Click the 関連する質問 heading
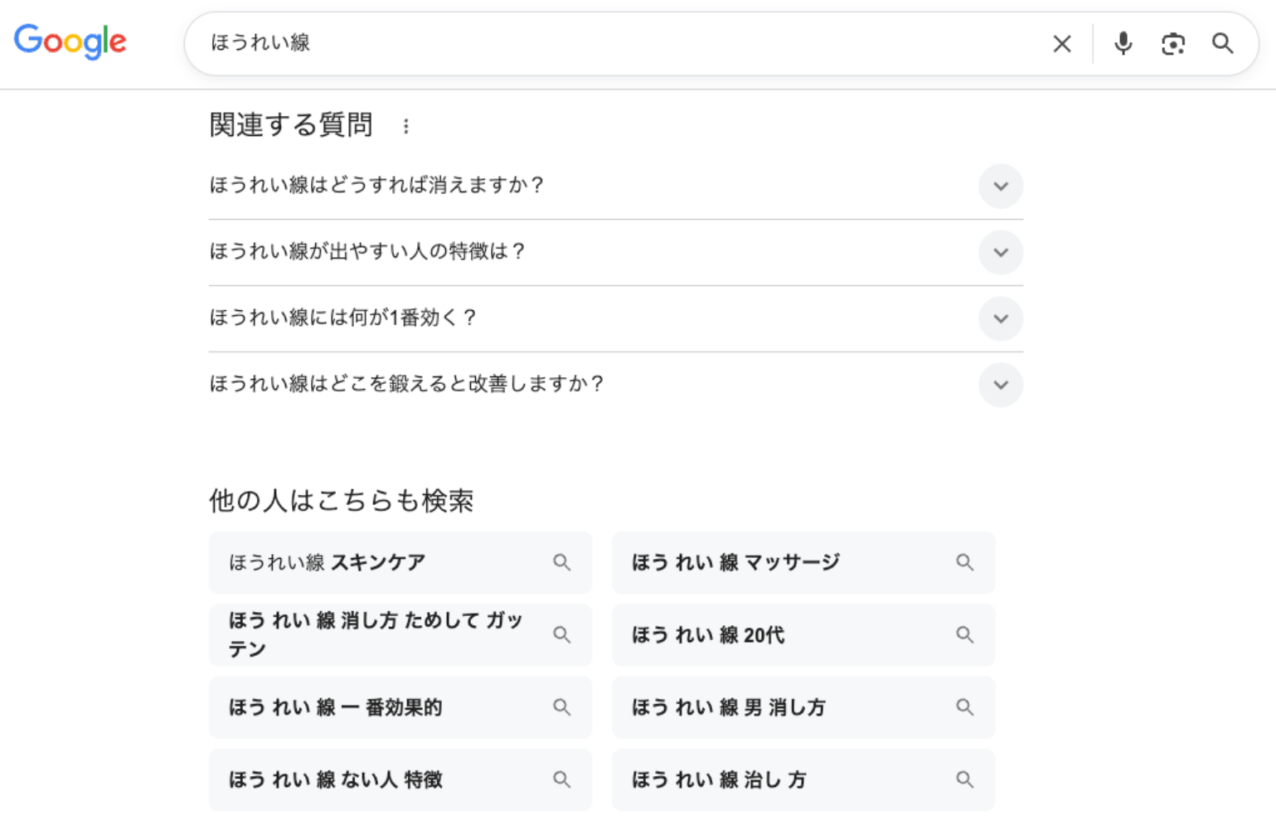Screen dimensions: 1276x830 pyautogui.click(x=291, y=125)
